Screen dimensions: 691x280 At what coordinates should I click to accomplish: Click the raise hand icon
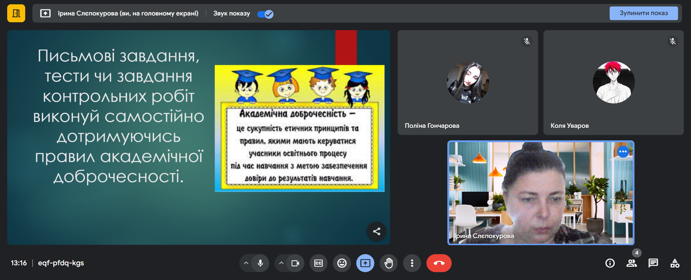point(389,263)
